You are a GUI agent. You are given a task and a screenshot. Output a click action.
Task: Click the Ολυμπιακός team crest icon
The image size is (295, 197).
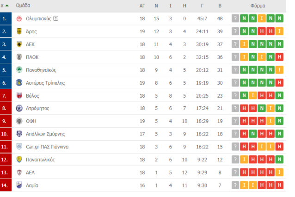pos(19,18)
